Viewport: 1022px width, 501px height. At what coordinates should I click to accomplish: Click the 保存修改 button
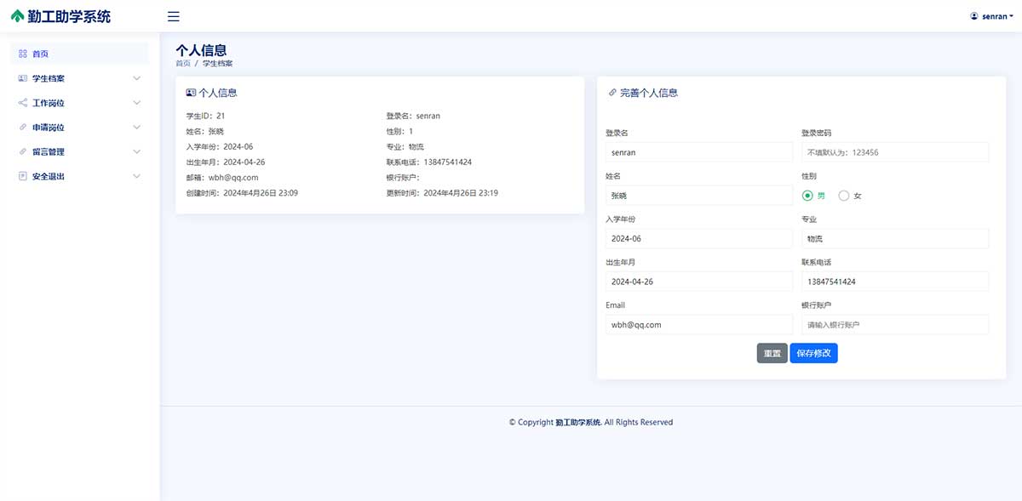coord(813,353)
